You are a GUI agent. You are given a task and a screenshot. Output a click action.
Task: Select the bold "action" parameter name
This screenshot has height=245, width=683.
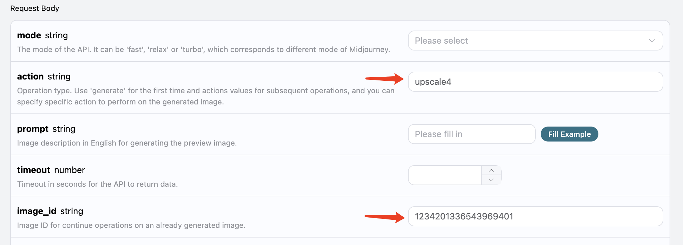click(x=30, y=77)
